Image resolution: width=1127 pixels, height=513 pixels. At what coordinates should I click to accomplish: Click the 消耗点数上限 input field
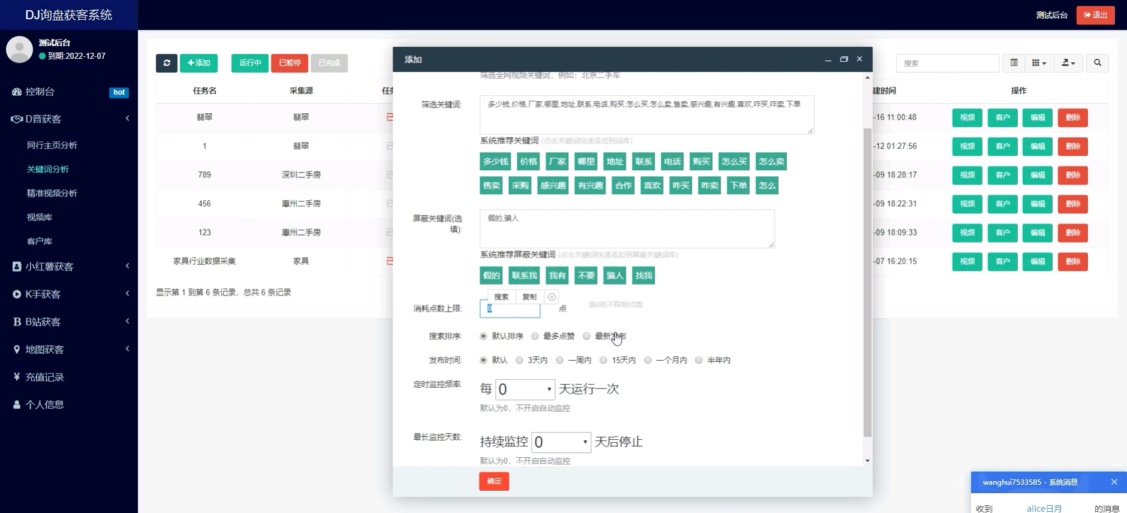510,309
